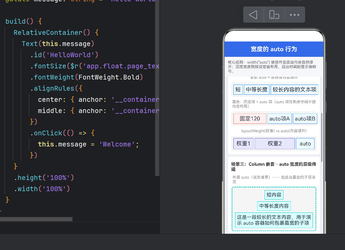Click the '权重2' box
345x250 pixels.
pos(275,143)
